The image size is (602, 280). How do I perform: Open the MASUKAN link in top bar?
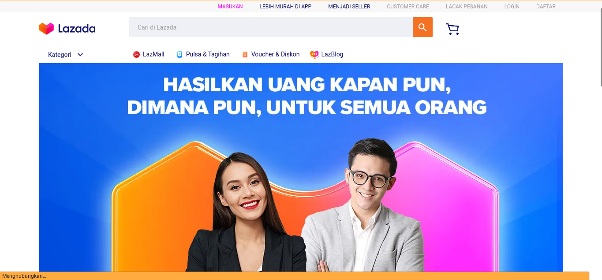coord(230,7)
